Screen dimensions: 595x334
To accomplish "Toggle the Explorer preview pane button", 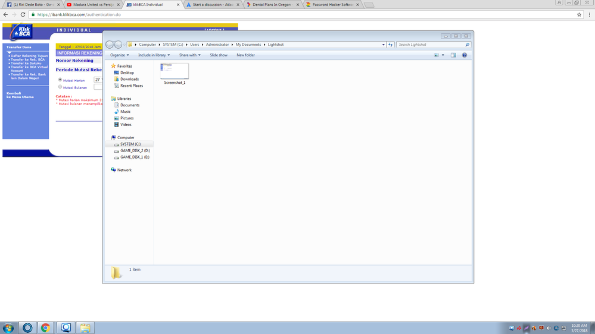I will point(453,55).
